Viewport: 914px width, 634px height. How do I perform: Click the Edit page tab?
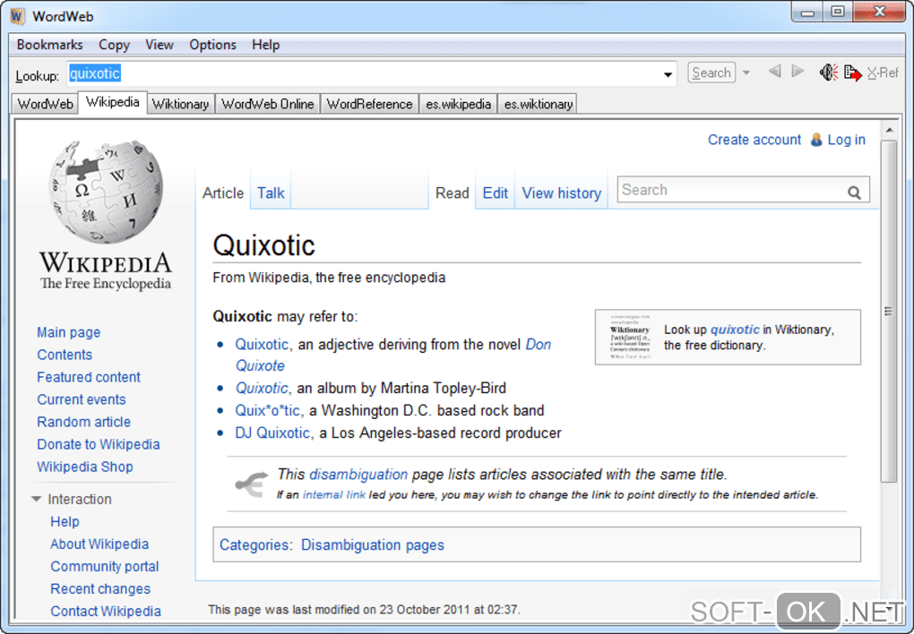495,193
